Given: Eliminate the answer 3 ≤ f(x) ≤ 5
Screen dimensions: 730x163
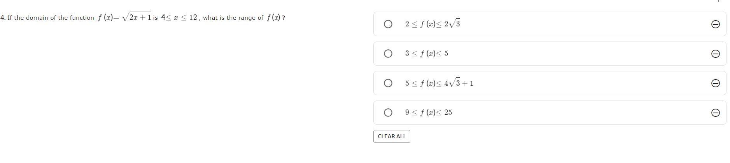Looking at the screenshot, I should point(715,54).
